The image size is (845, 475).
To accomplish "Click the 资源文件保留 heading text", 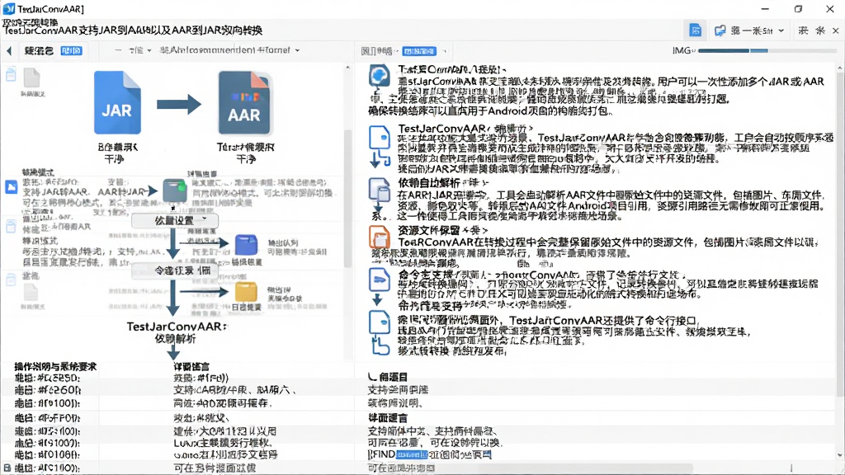I will tap(431, 231).
